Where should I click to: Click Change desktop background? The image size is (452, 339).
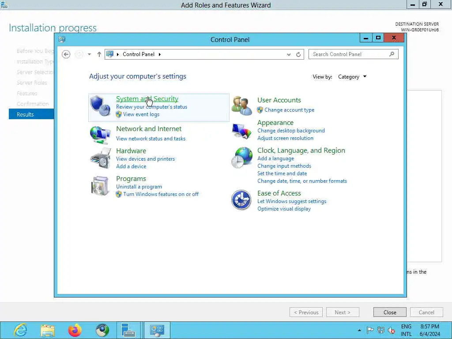pos(291,131)
